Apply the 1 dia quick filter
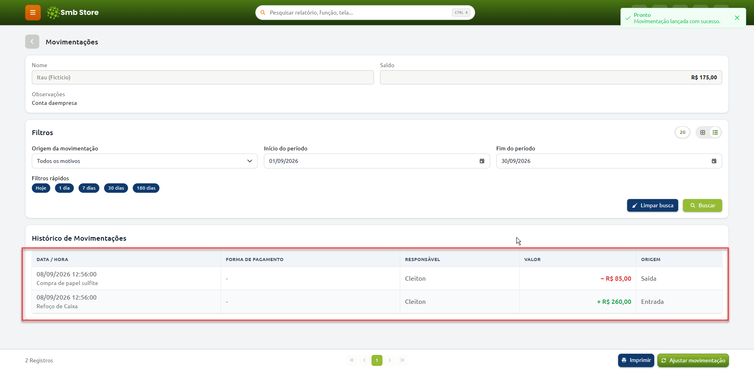Screen dimensions: 754x371 64,188
